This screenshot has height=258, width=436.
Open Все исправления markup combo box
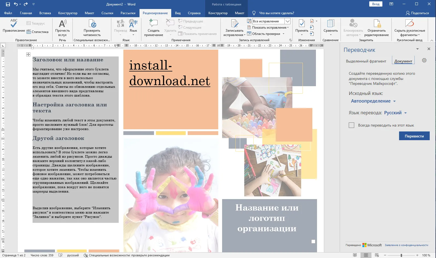pos(287,21)
